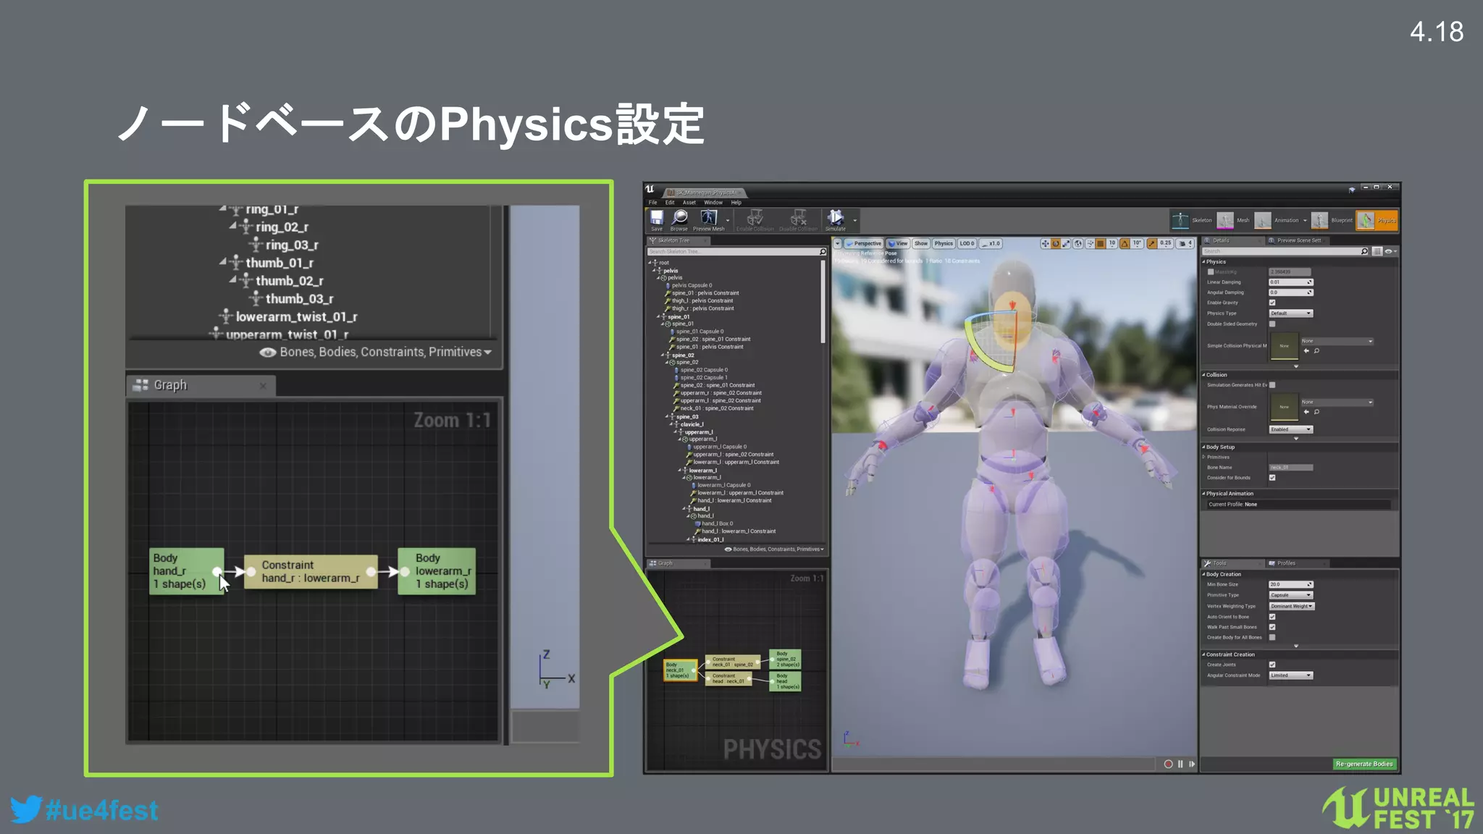Open the Physics Type Default dropdown
Viewport: 1483px width, 834px height.
point(1290,313)
